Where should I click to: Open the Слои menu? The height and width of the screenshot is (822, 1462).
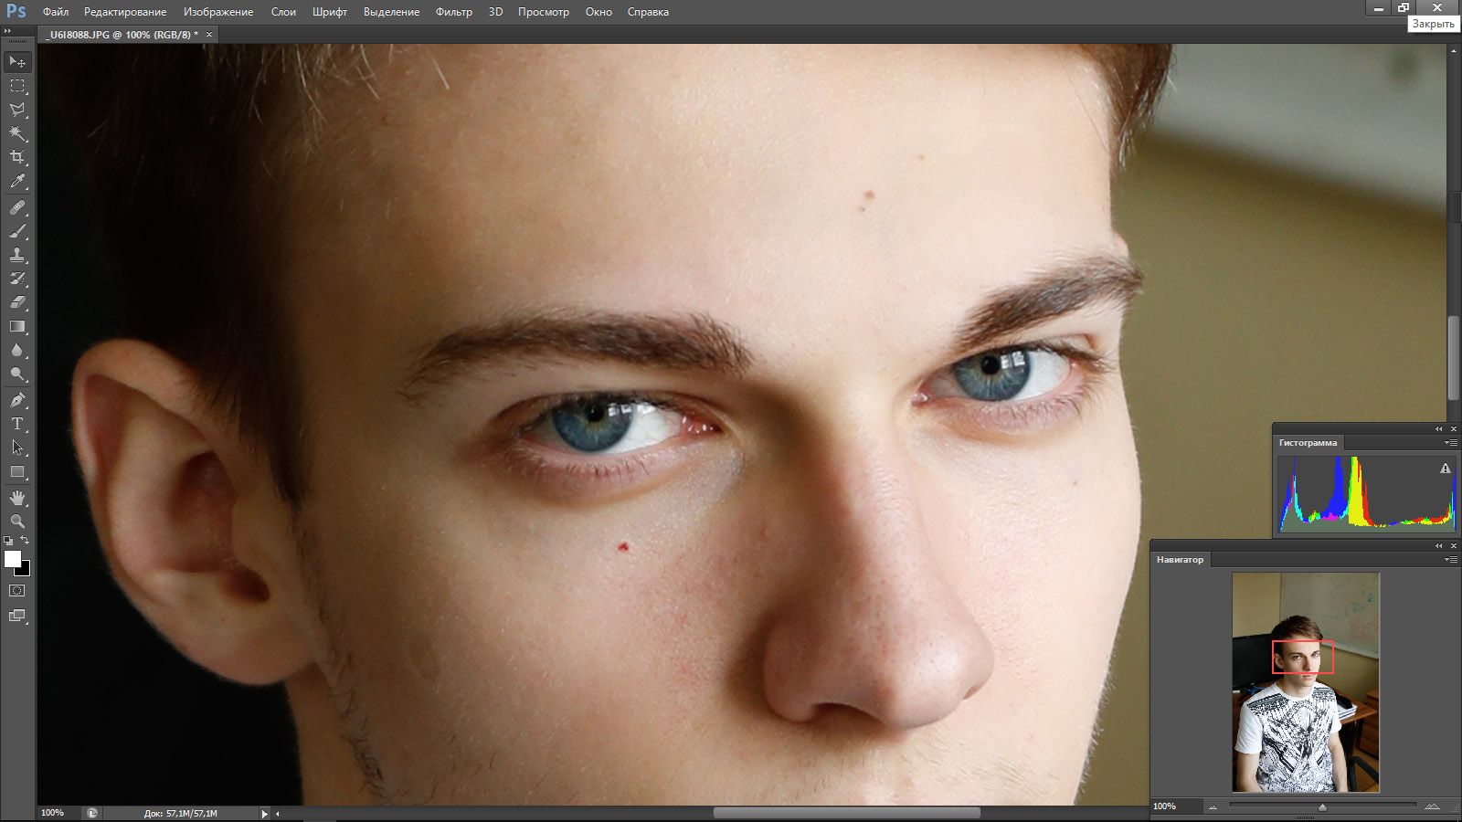pyautogui.click(x=283, y=12)
